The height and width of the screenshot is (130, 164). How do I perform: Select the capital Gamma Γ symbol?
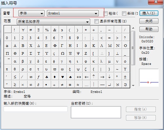click(x=62, y=46)
